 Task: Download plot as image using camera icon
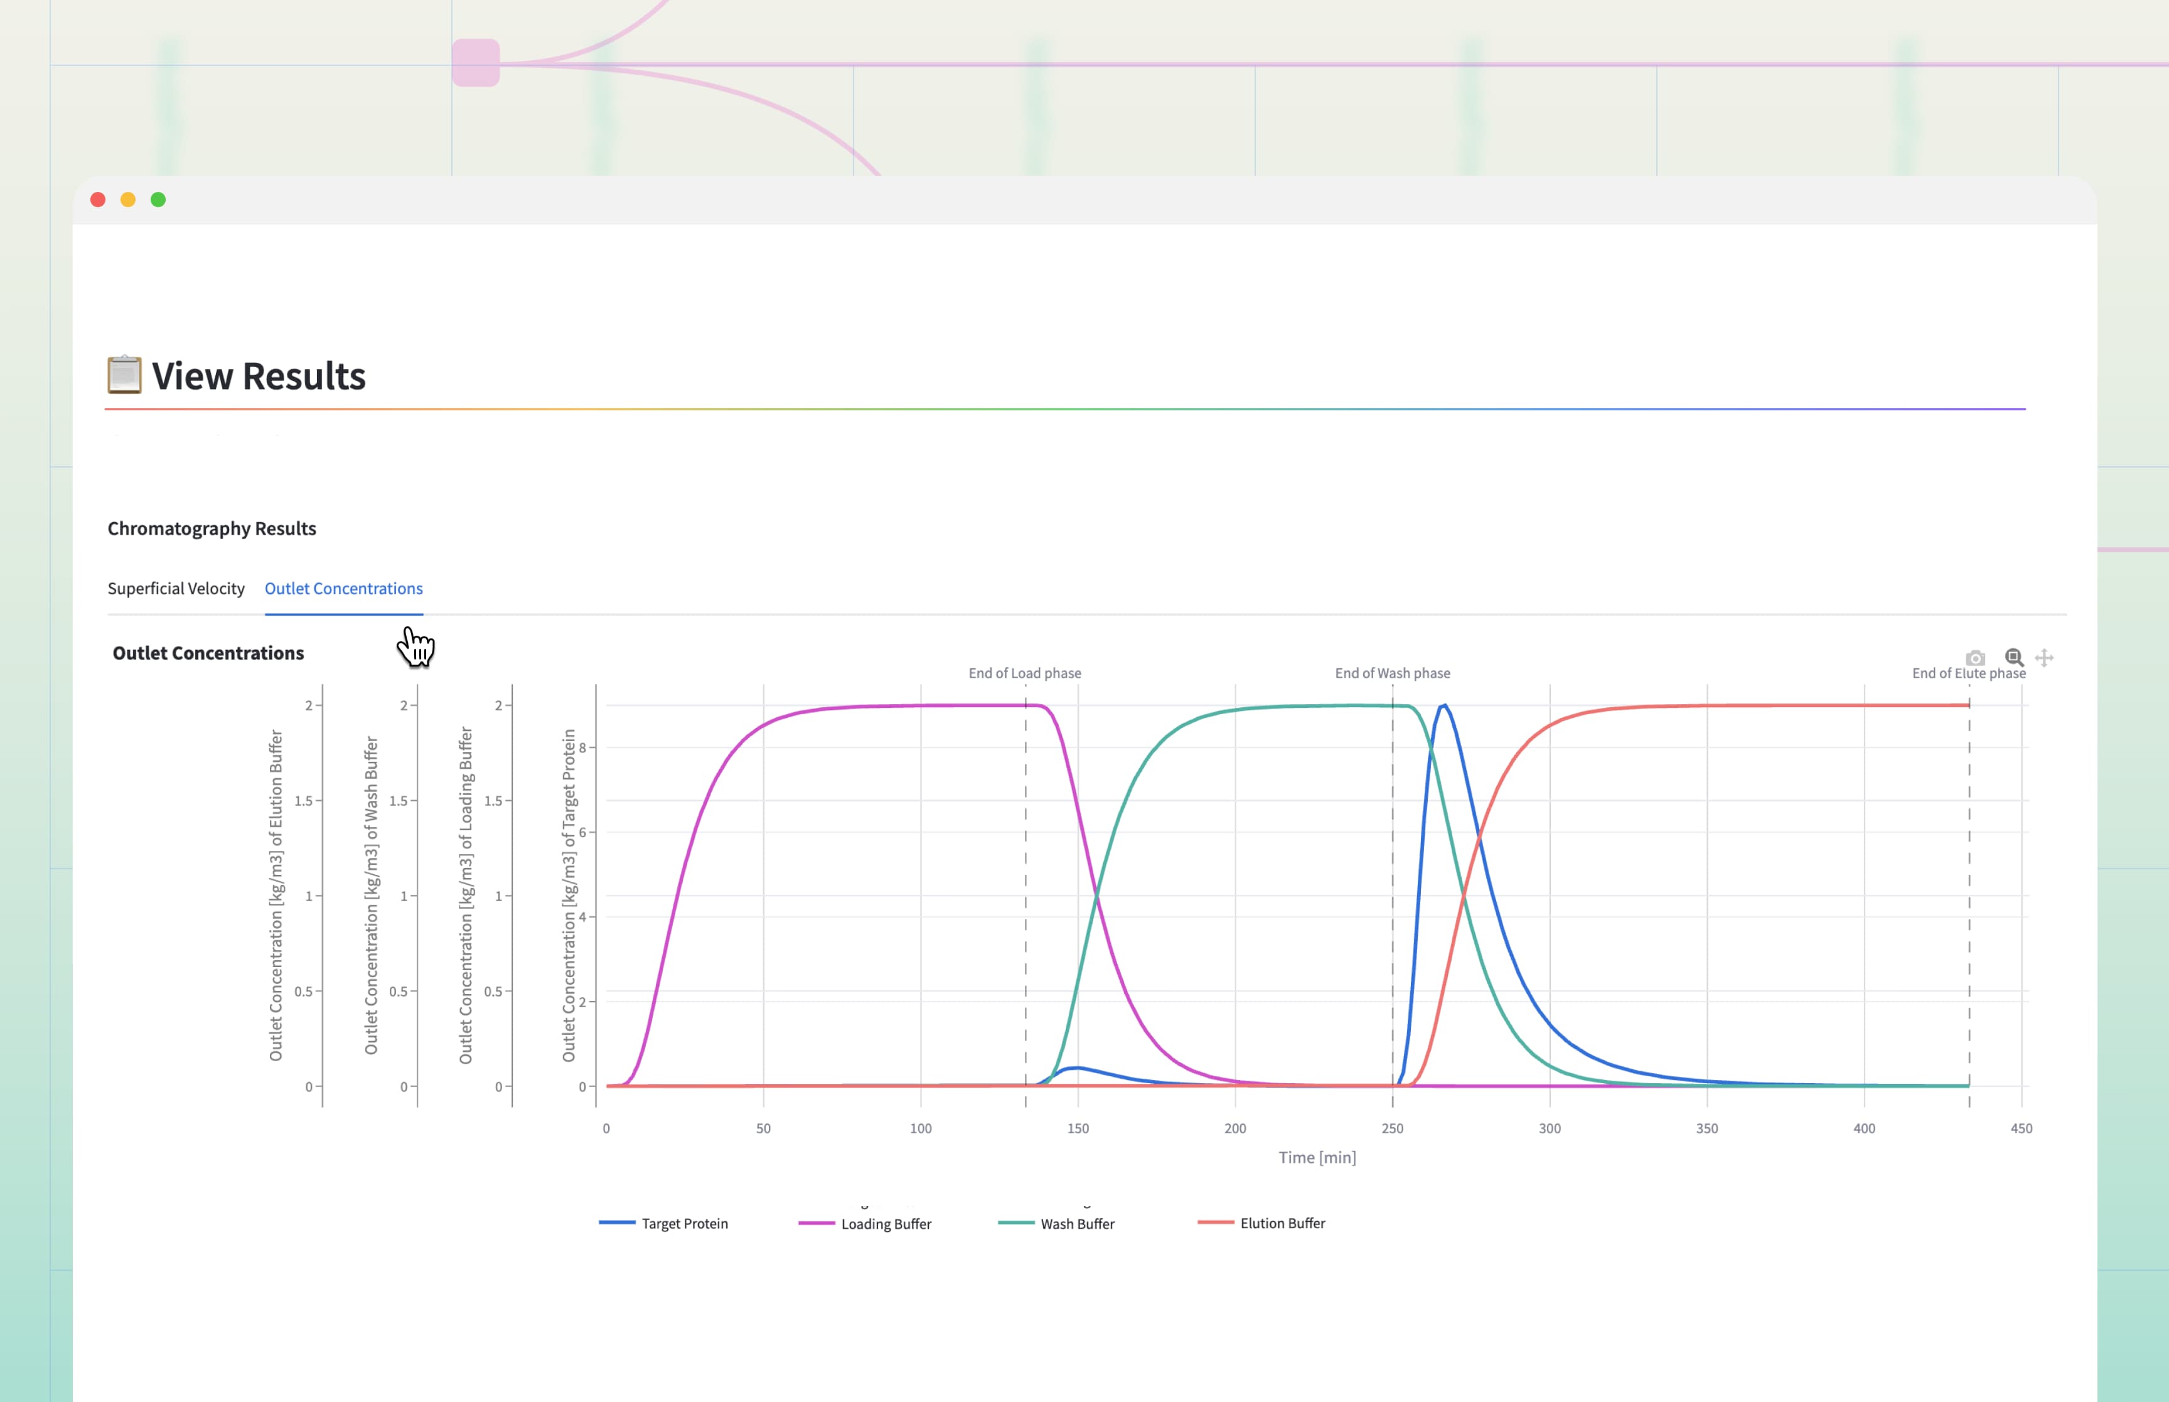[1975, 658]
